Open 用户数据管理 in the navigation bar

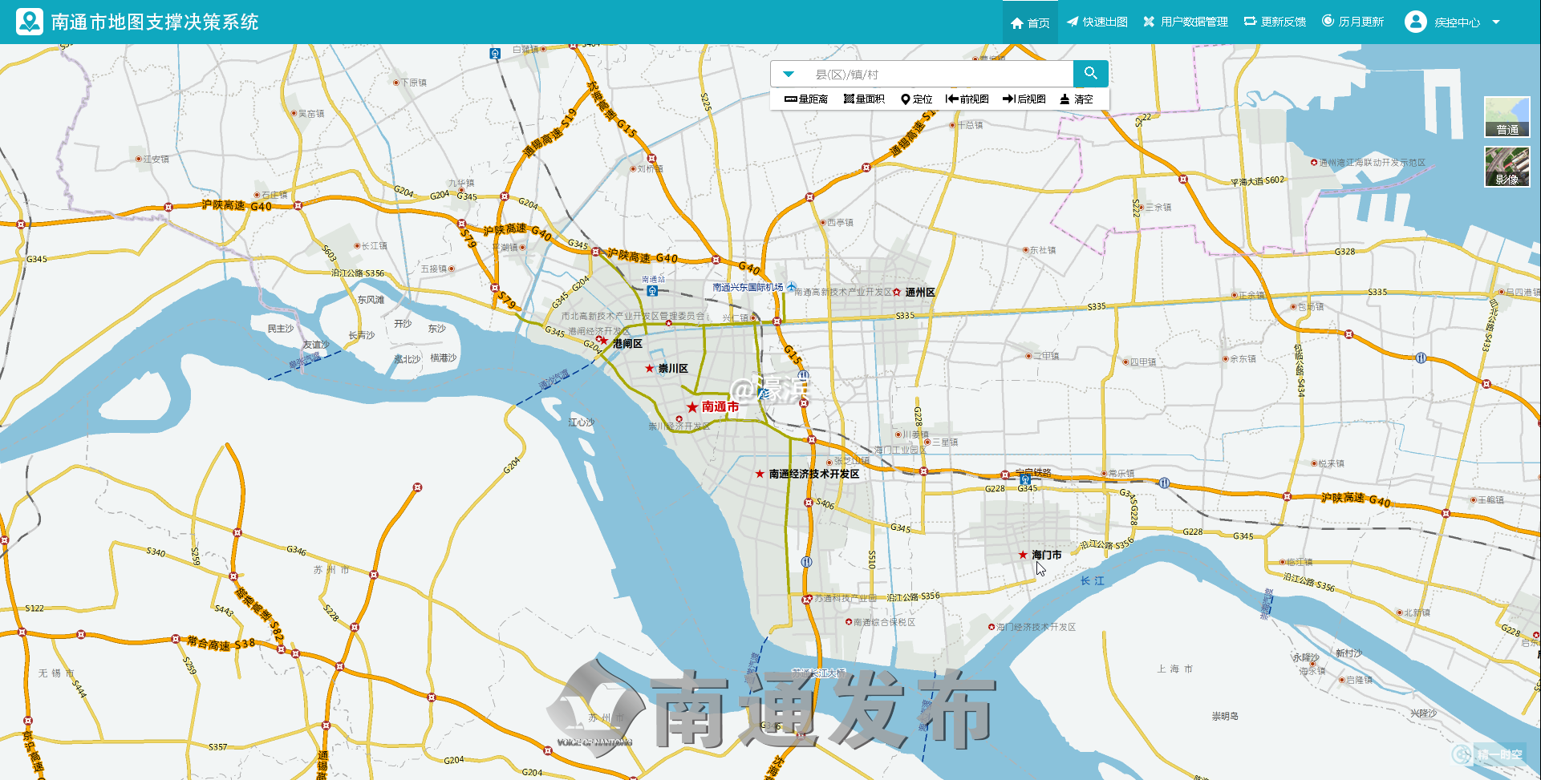click(1186, 22)
